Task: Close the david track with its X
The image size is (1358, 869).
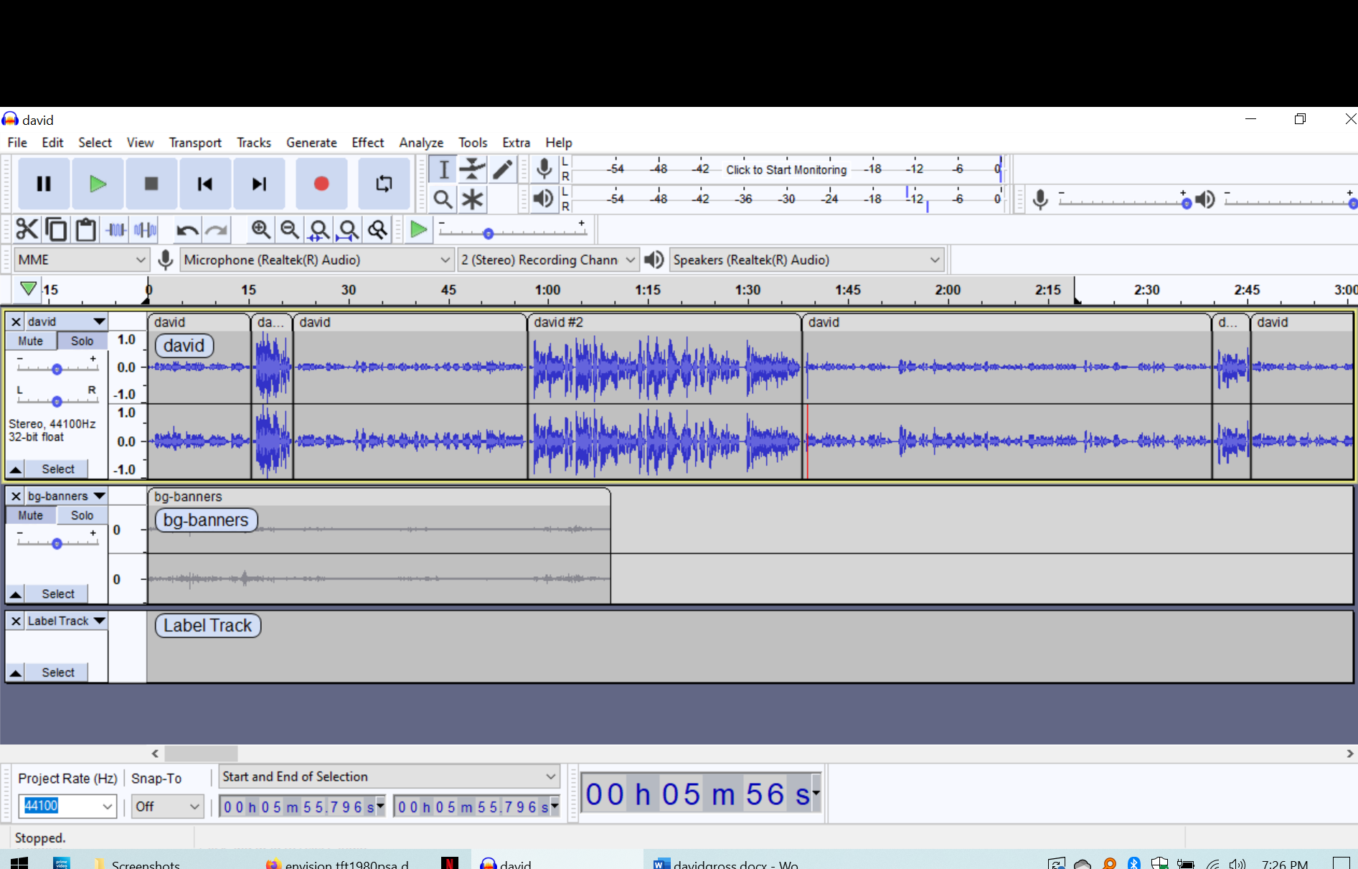Action: pyautogui.click(x=16, y=321)
